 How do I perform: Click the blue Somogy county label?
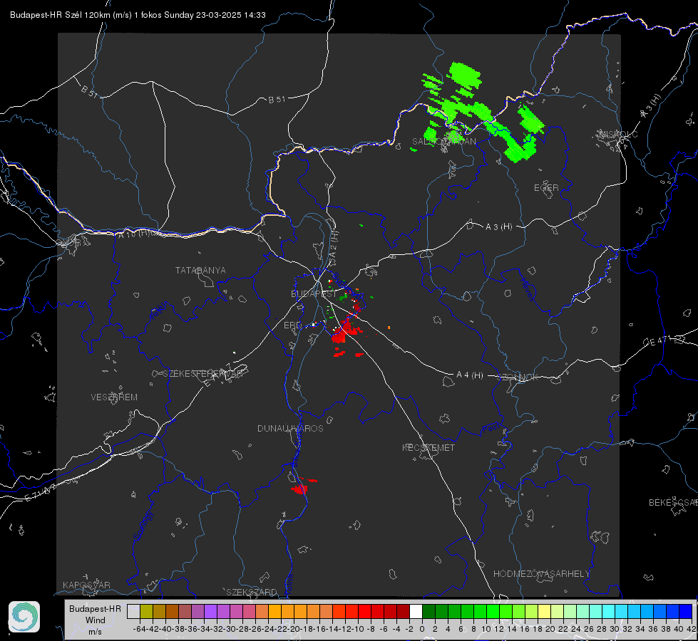pyautogui.click(x=143, y=526)
